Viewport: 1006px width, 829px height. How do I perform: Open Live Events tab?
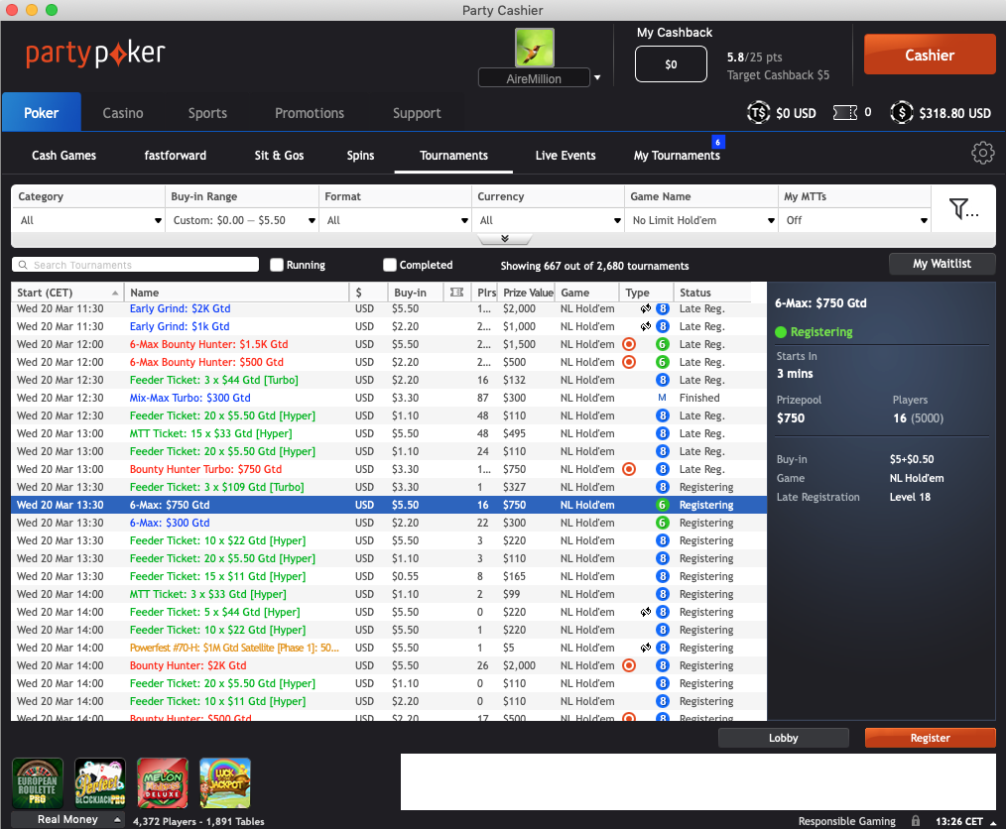point(566,155)
